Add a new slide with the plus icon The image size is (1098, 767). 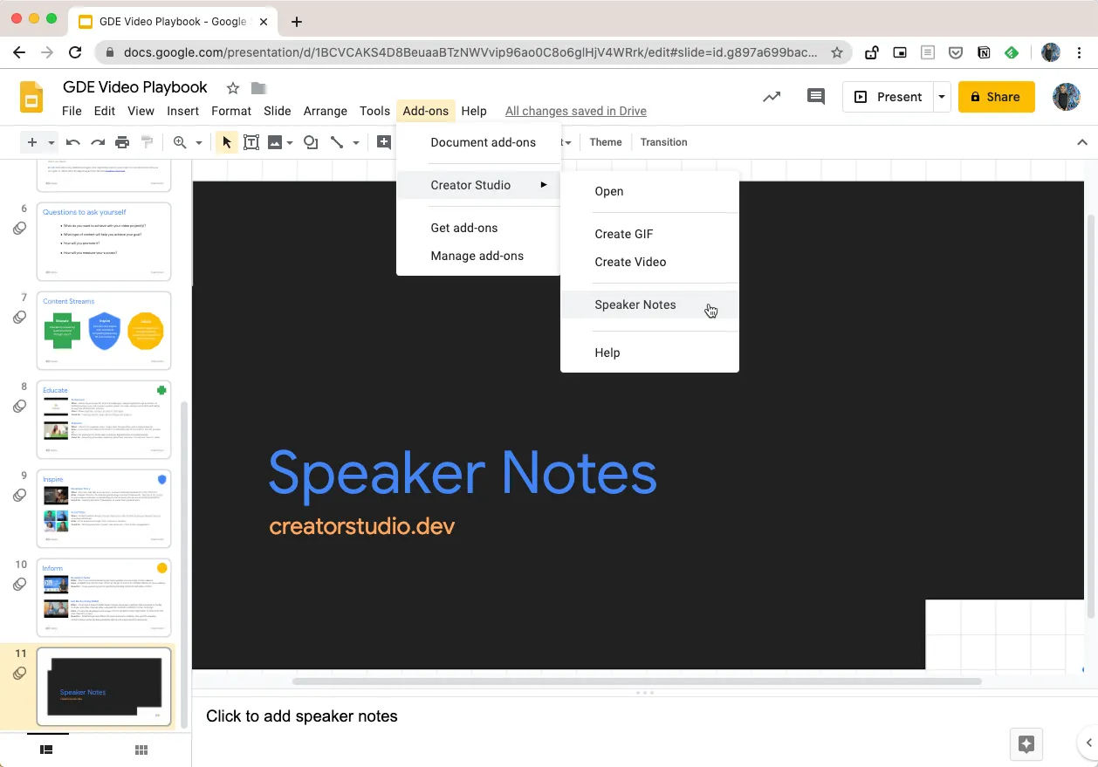pyautogui.click(x=32, y=141)
